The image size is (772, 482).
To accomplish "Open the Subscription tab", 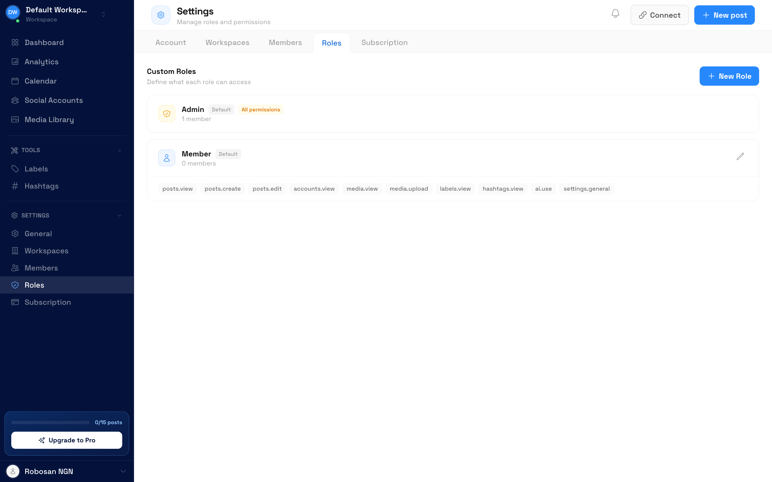I will [384, 42].
